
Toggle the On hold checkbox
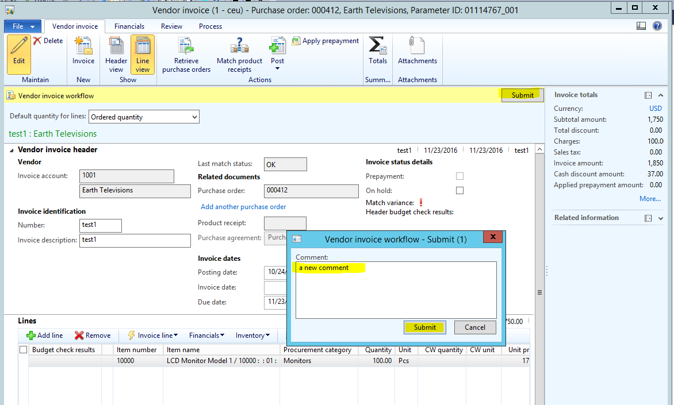pos(459,190)
